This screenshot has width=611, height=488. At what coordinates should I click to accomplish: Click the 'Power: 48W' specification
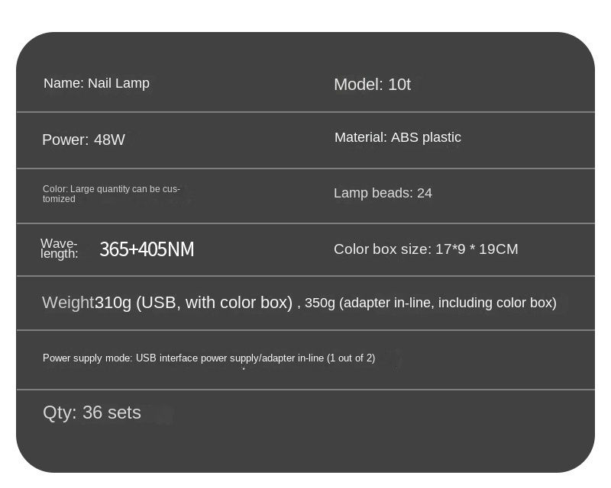(x=83, y=140)
